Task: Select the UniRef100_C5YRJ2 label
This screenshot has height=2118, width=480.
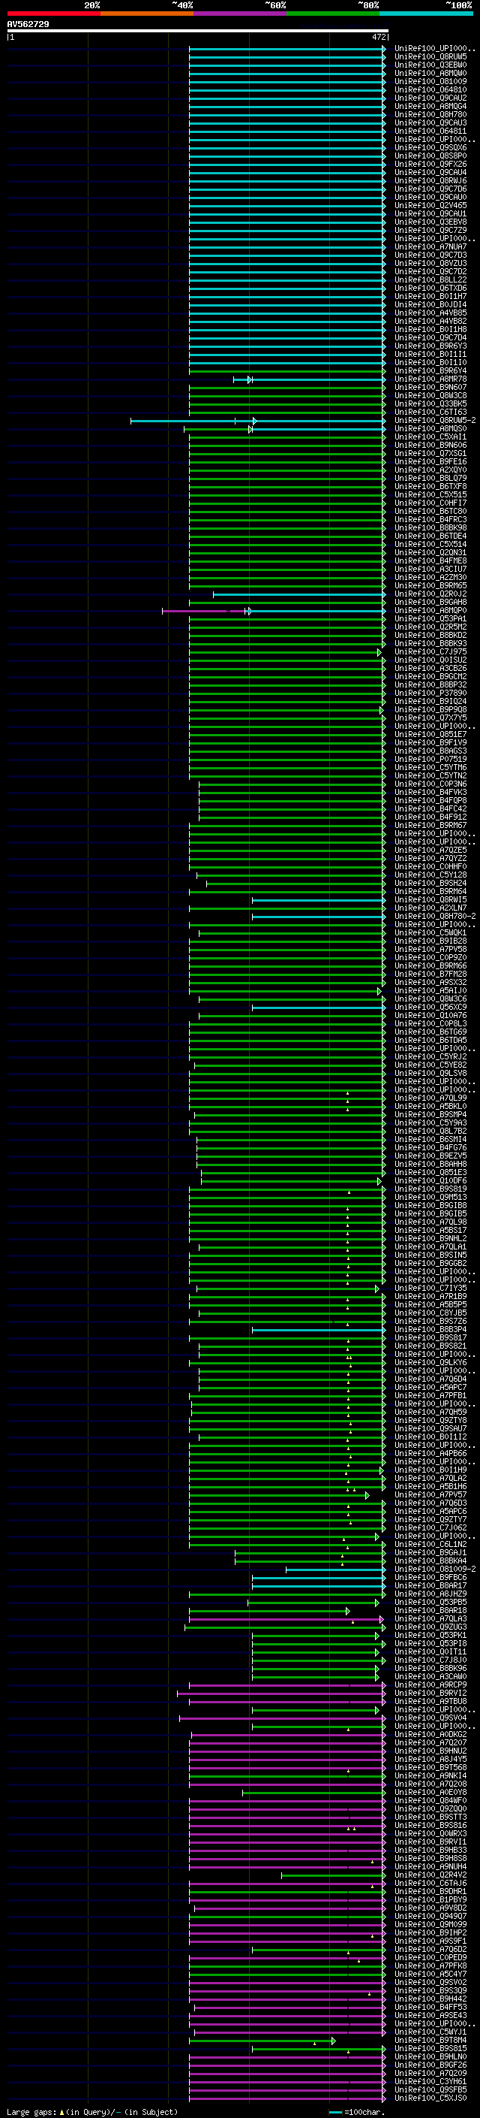Action: (x=430, y=1056)
